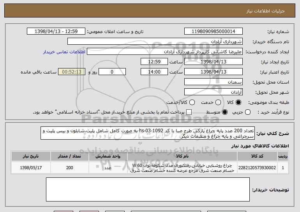Viewport: 300px width, 212px height.
Task: Click the public announcement date field 12:59
Action: (x=56, y=32)
